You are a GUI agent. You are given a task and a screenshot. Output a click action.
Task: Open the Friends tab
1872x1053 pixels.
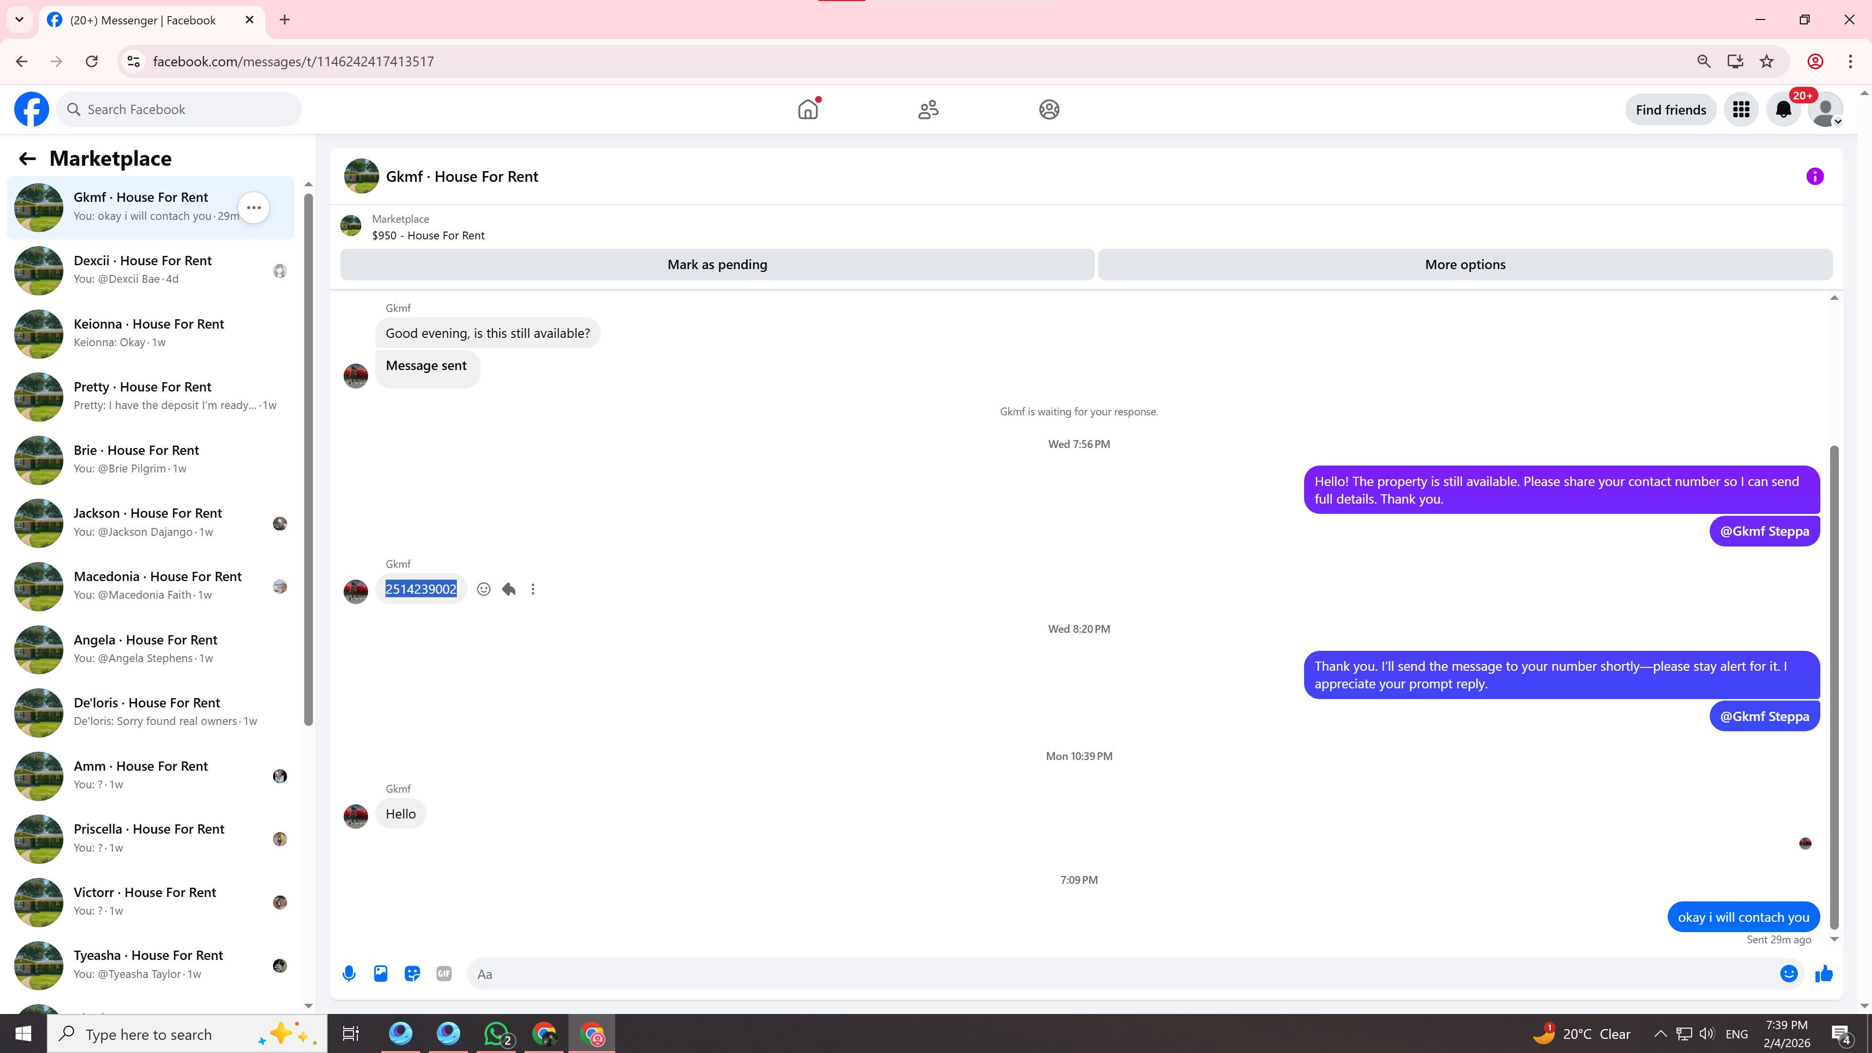pos(928,110)
